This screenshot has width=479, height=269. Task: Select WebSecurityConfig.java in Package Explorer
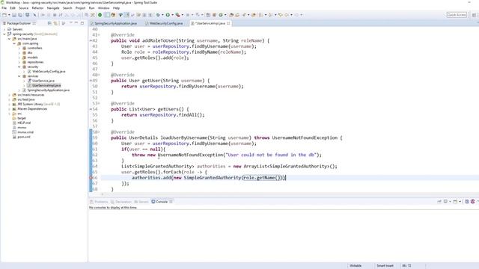(x=49, y=72)
